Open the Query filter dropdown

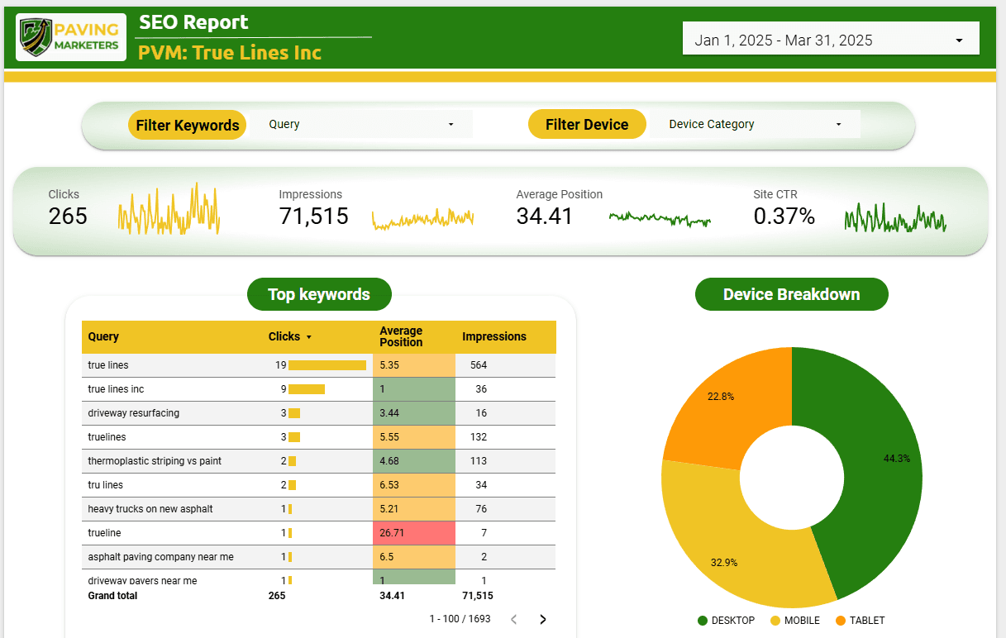pos(361,124)
